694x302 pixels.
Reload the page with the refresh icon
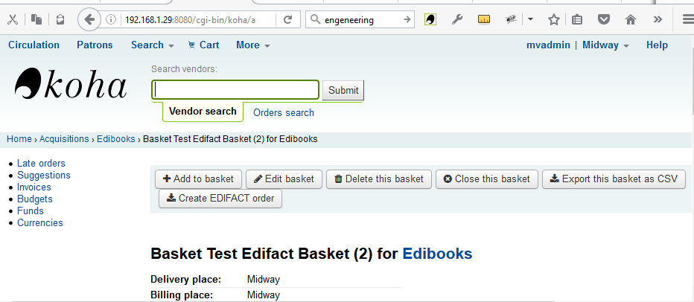coord(288,19)
